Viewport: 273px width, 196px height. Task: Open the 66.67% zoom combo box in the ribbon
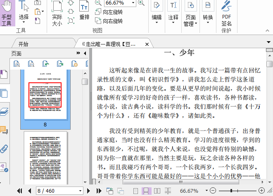[120, 3]
